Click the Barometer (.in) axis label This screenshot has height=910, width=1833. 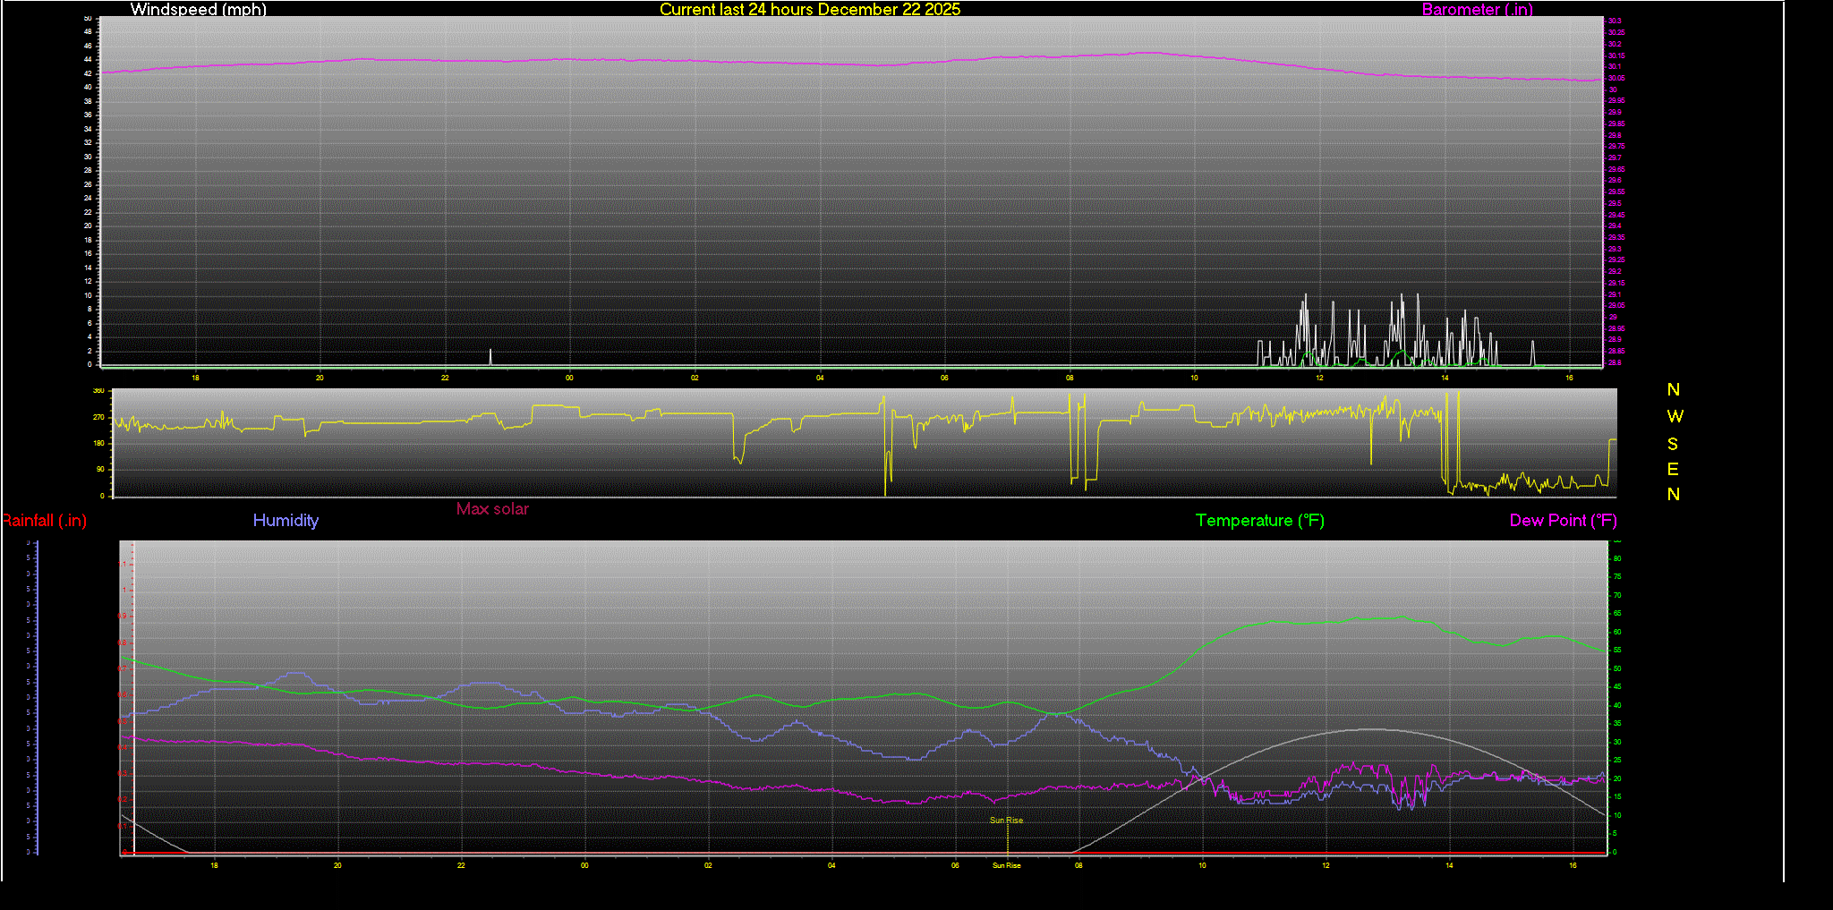tap(1477, 10)
